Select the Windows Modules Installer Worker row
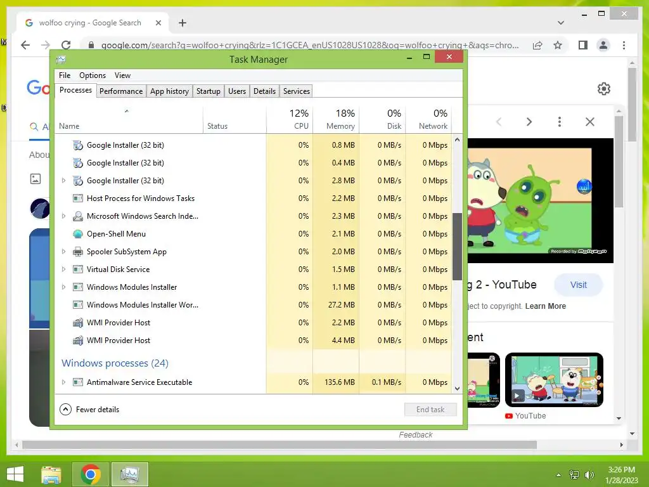 [x=254, y=305]
